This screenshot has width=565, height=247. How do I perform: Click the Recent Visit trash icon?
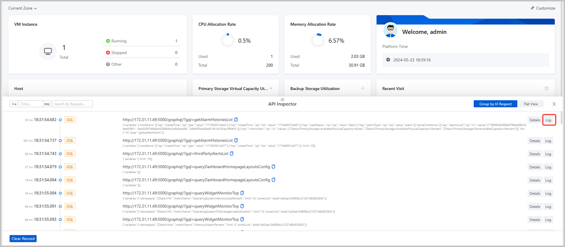point(546,88)
